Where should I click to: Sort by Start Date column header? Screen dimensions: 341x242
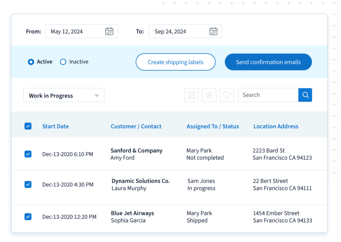[x=55, y=126]
